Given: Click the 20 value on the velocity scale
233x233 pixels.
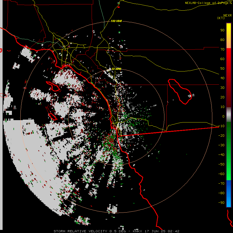Looking at the screenshot, I should click(222, 97).
